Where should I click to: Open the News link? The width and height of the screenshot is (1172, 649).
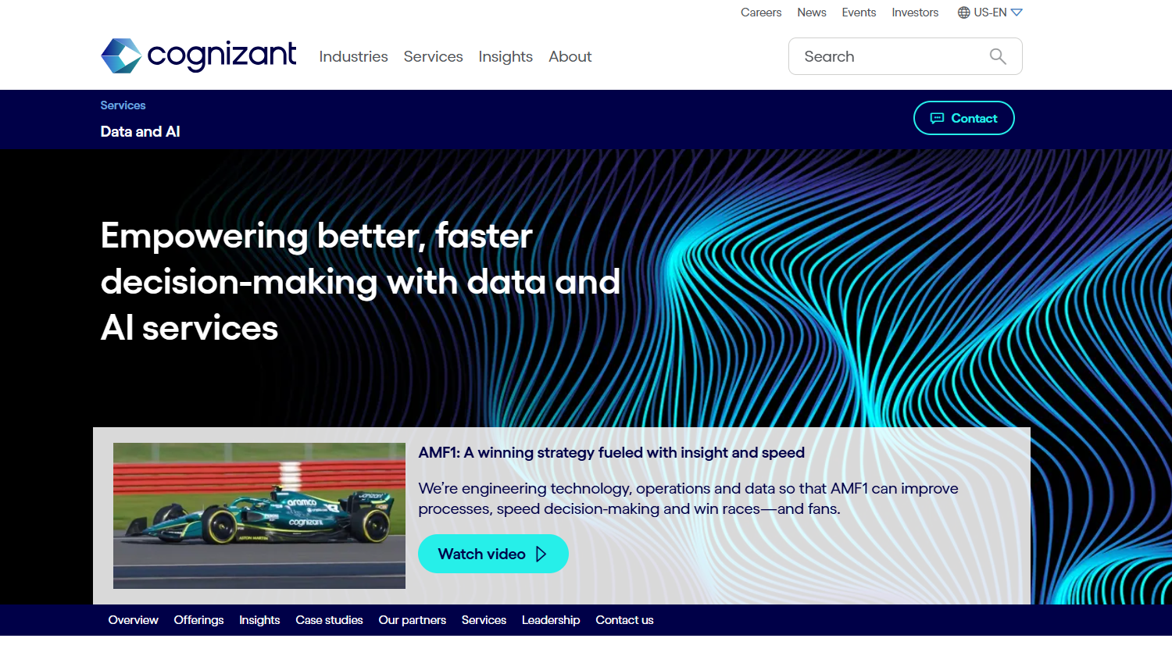[812, 12]
